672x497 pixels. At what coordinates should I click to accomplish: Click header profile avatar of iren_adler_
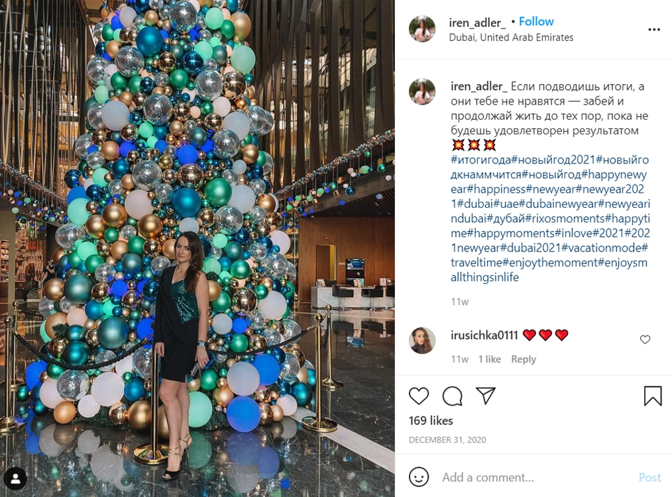422,28
